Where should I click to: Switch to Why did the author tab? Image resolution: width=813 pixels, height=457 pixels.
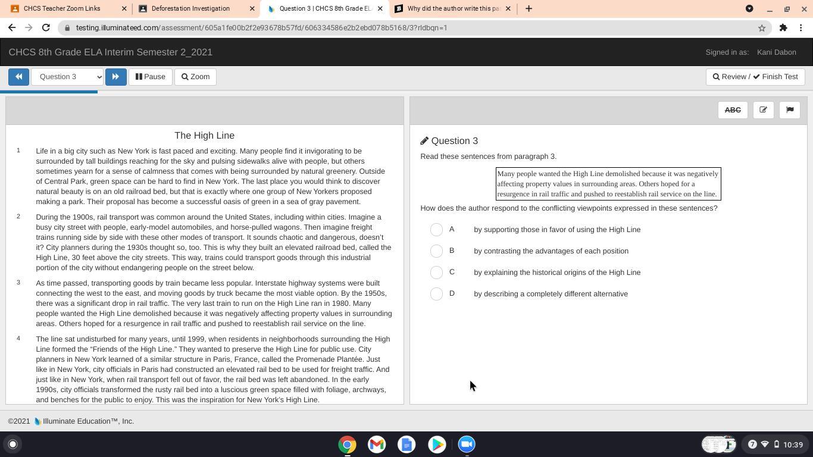(x=454, y=8)
